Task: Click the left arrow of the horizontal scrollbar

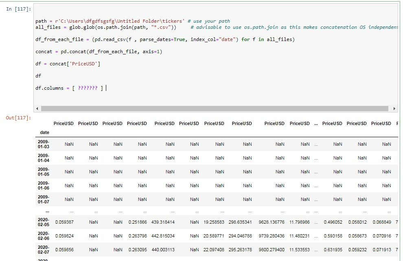Action: pyautogui.click(x=37, y=108)
